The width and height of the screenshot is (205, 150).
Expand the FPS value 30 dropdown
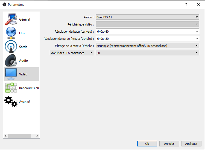coord(147,53)
